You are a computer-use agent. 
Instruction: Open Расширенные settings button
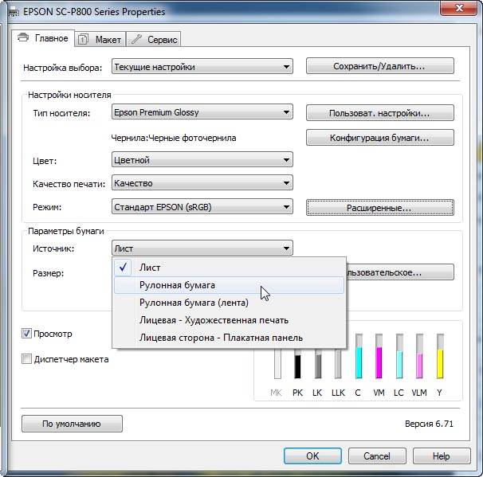point(380,207)
